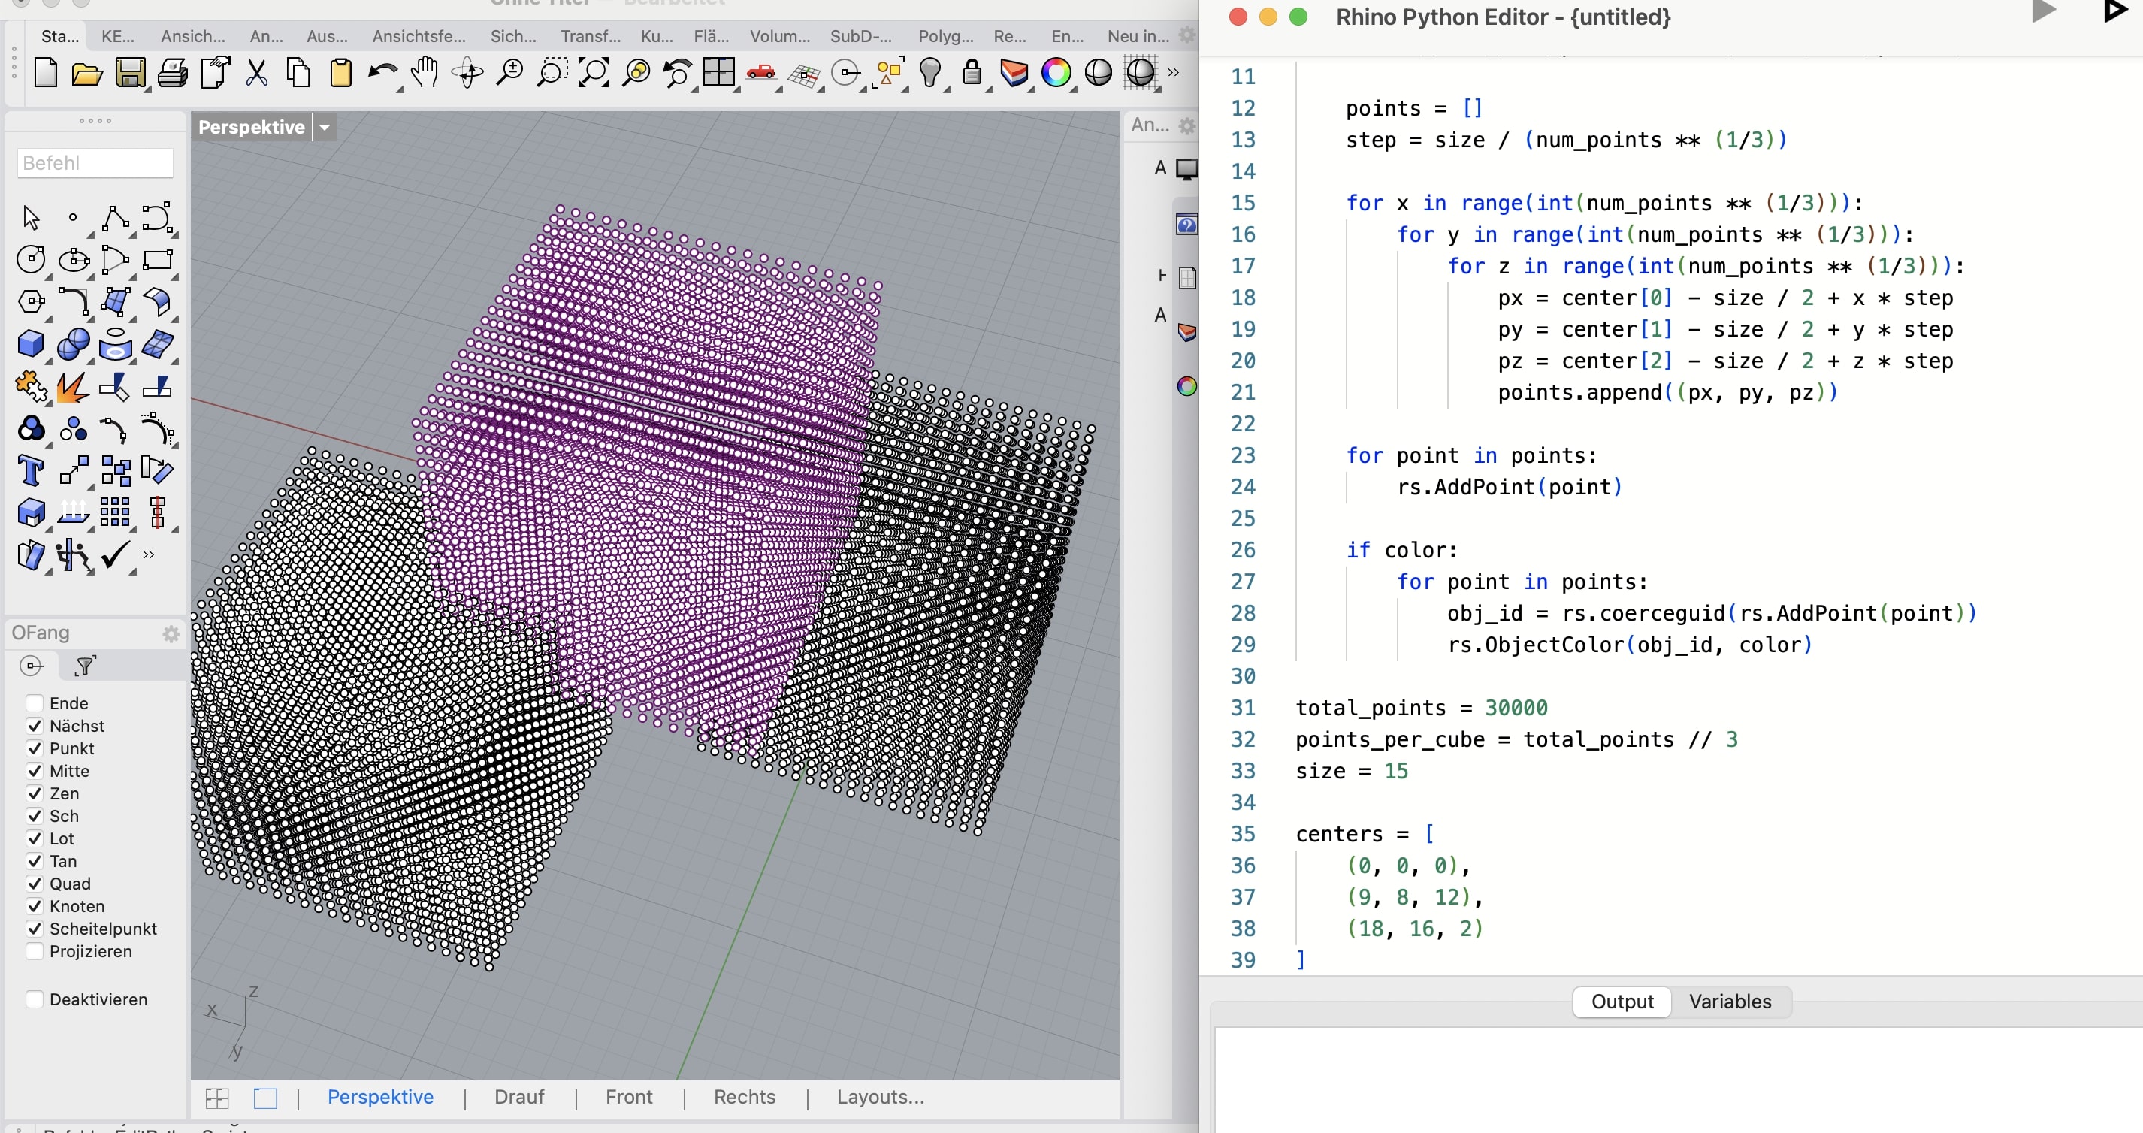The width and height of the screenshot is (2143, 1133).
Task: Expand the hidden toolbar icons chevron
Action: click(1173, 73)
